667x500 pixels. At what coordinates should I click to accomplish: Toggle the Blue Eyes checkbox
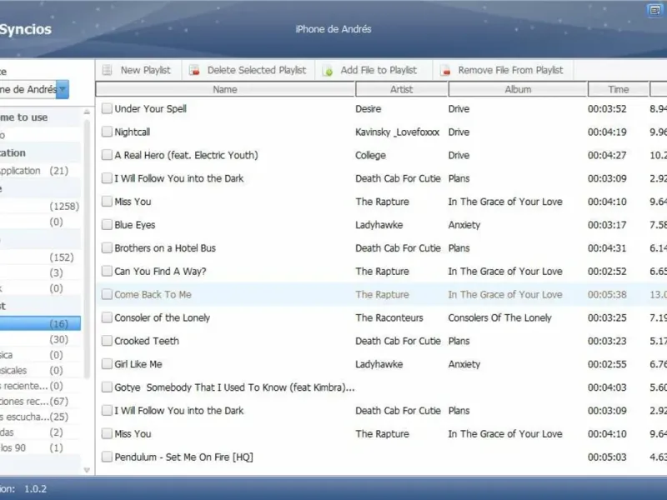coord(107,224)
